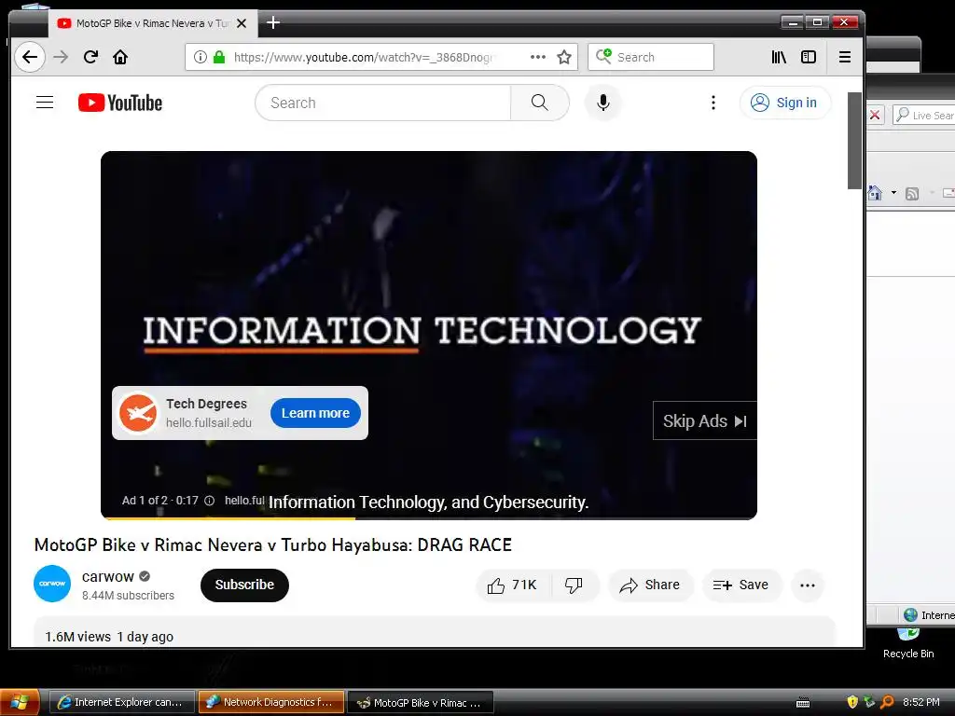Screen dimensions: 955x716
Task: Open YouTube settings three-dot menu
Action: tap(713, 103)
